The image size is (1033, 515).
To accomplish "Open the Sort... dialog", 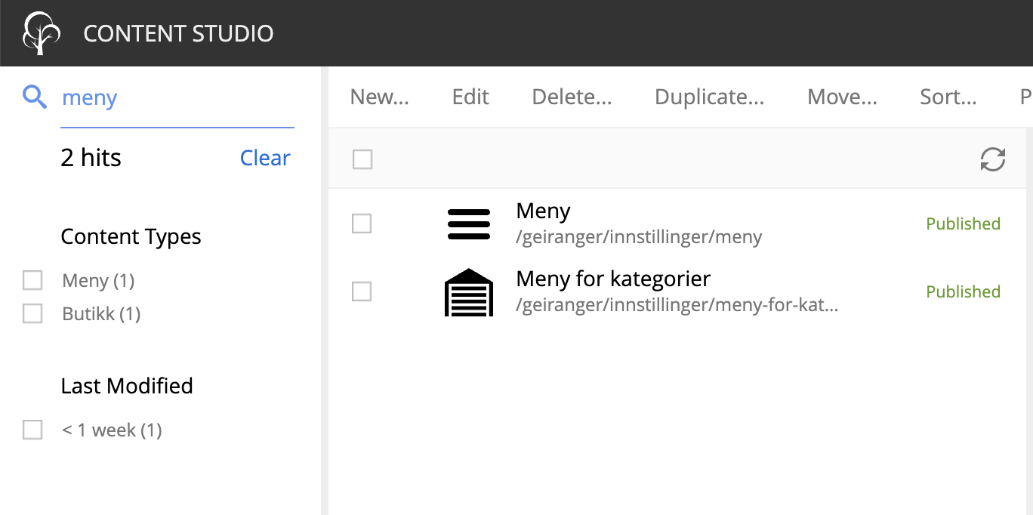I will (x=948, y=97).
